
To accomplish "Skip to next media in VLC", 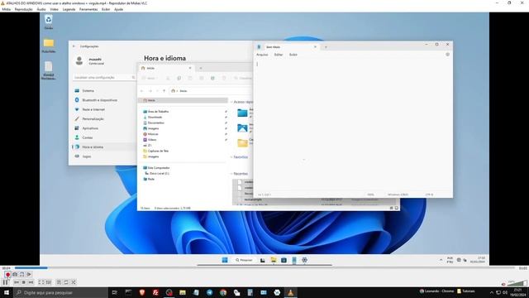I will click(31, 282).
